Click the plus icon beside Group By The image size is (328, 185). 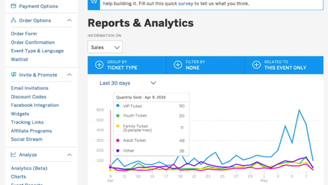point(99,65)
